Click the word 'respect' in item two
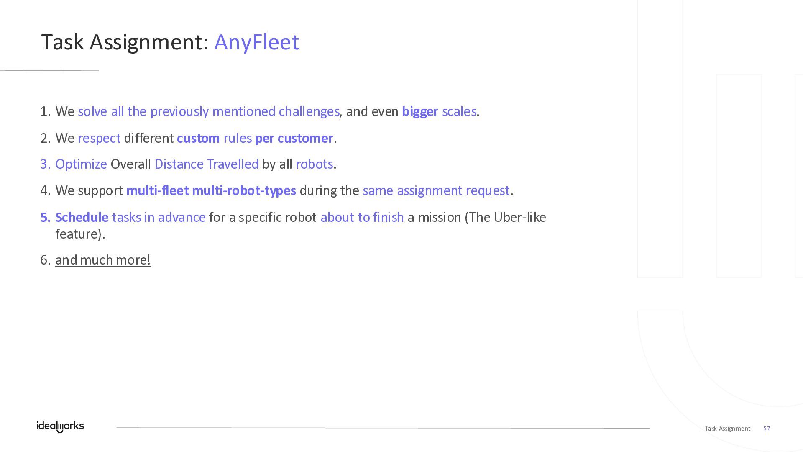Screen dimensions: 803x452 [x=99, y=138]
